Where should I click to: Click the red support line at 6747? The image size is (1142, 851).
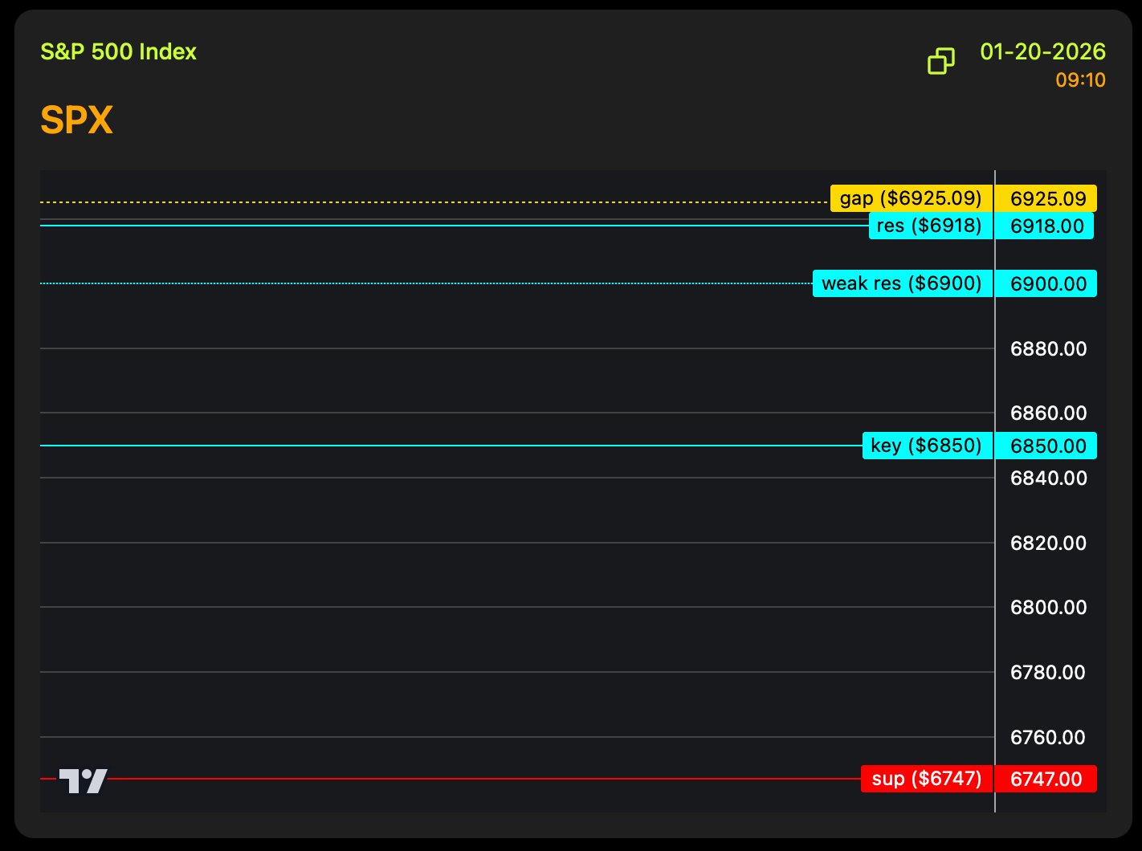482,779
